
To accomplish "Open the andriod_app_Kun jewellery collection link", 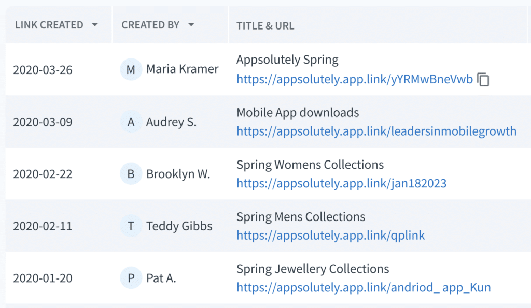I will point(363,288).
